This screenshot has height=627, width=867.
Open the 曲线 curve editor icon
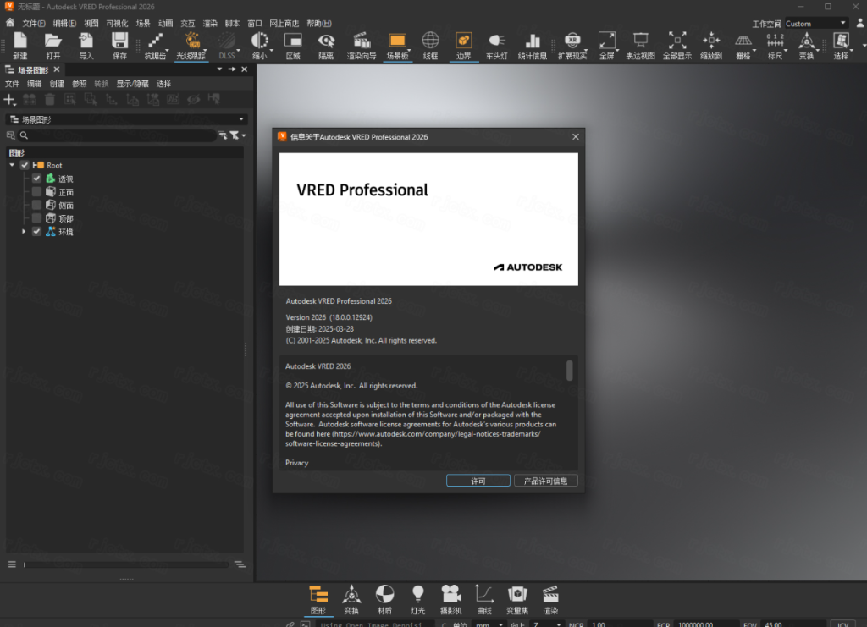click(484, 598)
